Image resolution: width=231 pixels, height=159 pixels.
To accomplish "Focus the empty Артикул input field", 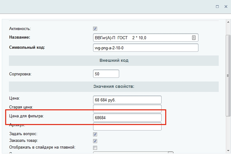I will 127,126.
